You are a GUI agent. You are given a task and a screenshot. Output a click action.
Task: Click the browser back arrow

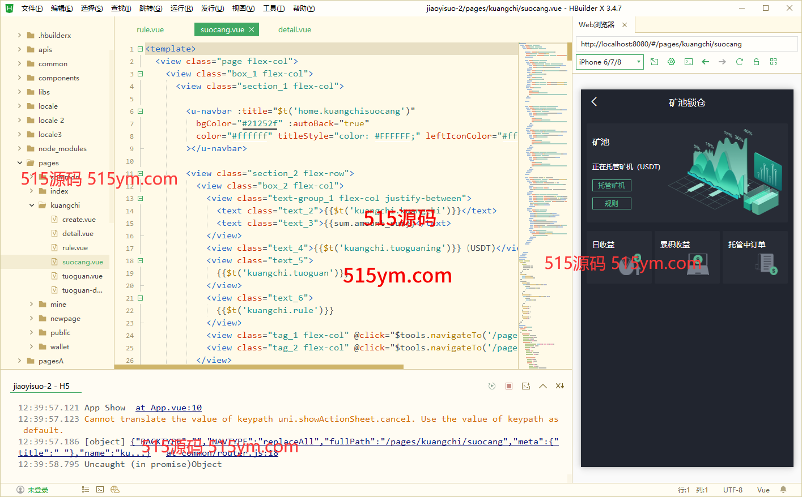(705, 62)
